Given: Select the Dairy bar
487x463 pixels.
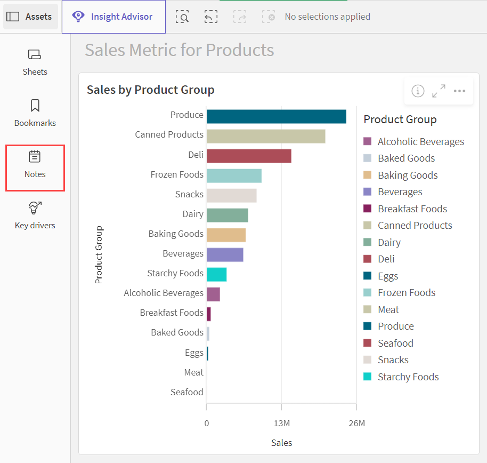Looking at the screenshot, I should tap(228, 215).
